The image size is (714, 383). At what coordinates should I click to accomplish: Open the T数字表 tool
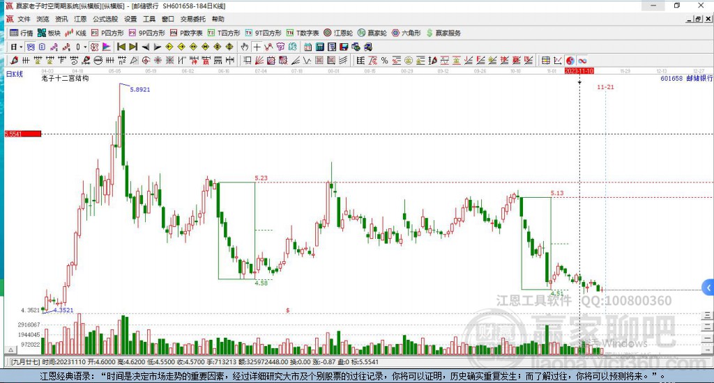[x=303, y=33]
